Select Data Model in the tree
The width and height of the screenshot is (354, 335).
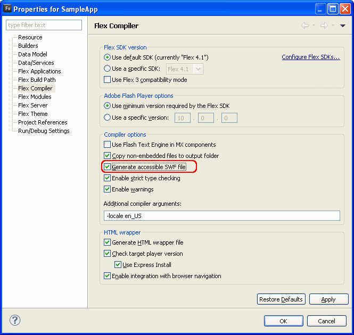pyautogui.click(x=32, y=54)
